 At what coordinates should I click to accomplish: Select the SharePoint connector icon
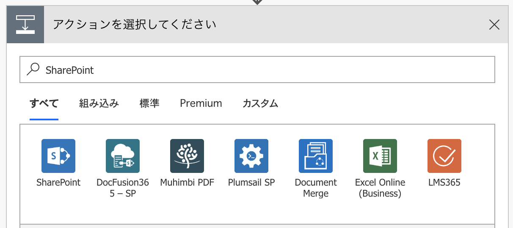coord(58,156)
